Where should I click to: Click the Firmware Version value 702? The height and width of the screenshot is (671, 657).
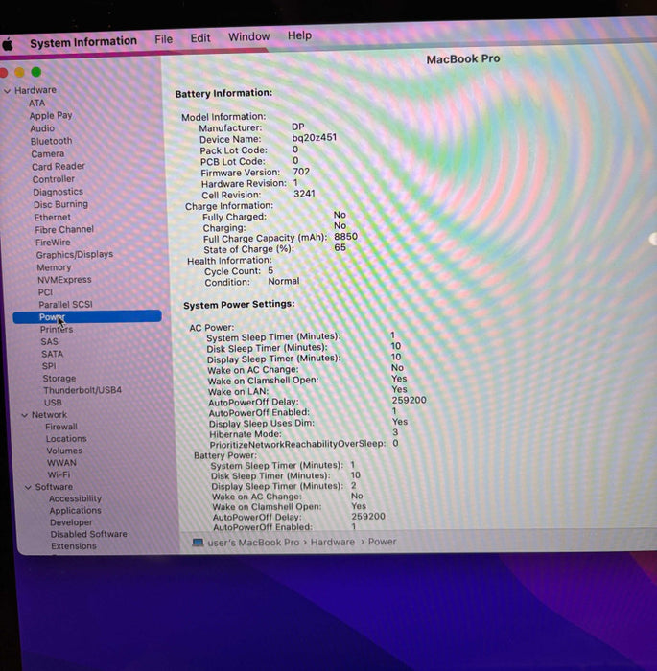coord(301,172)
